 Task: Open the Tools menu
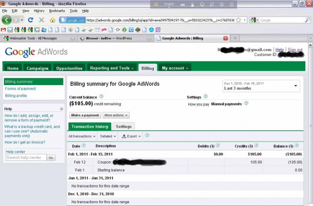tap(73, 11)
